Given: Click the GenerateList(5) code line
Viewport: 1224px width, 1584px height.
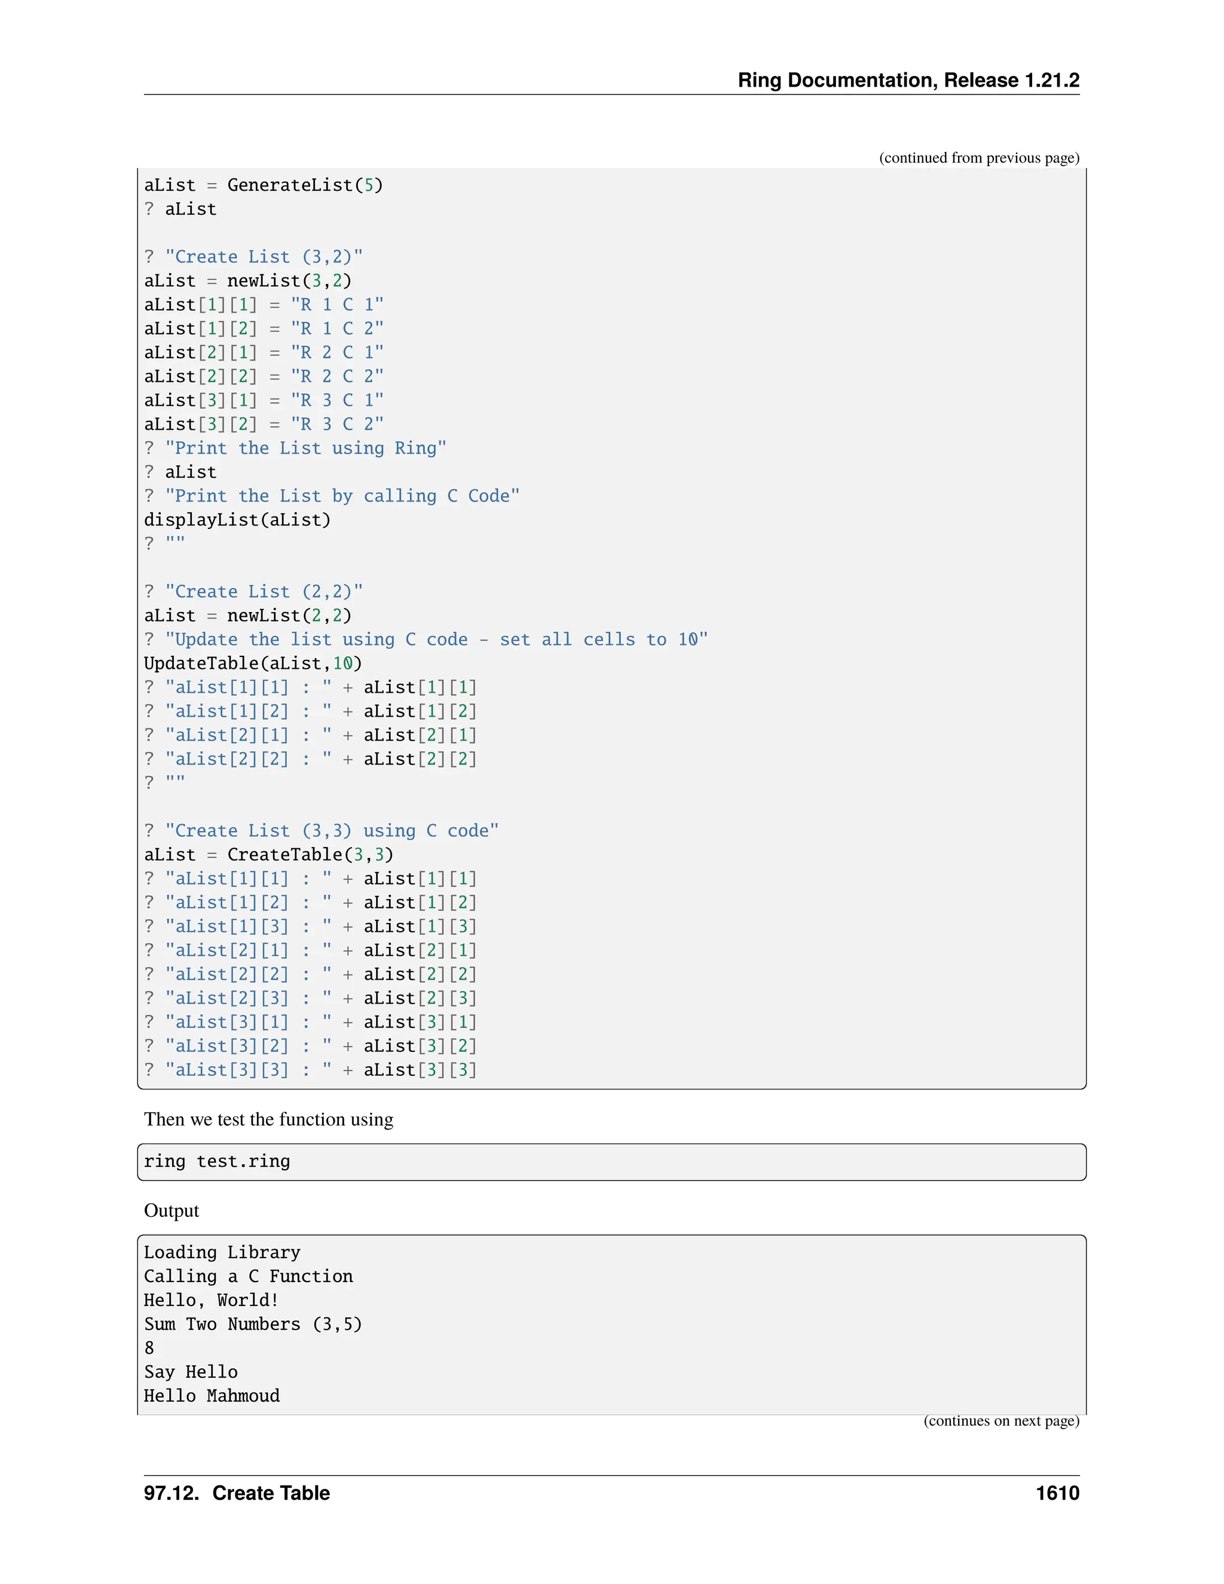Looking at the screenshot, I should (x=263, y=186).
